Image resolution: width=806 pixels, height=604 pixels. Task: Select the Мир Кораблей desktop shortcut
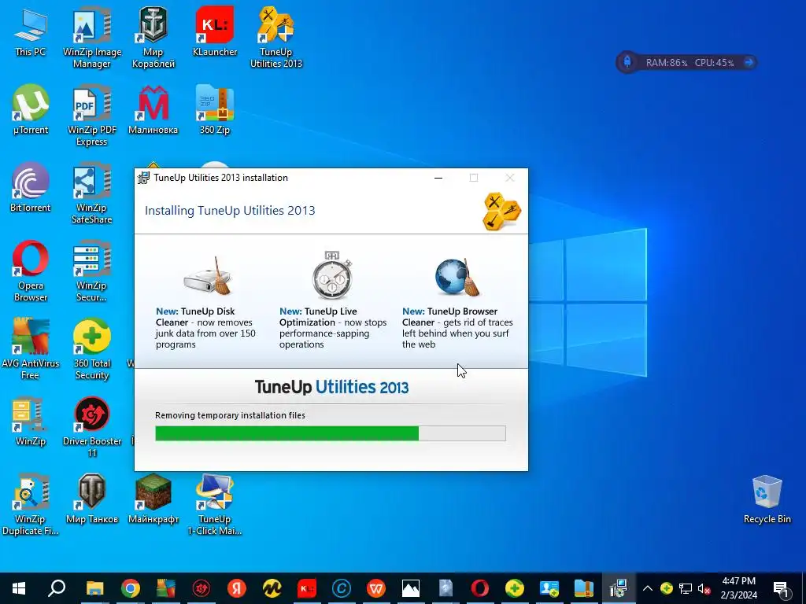click(153, 38)
